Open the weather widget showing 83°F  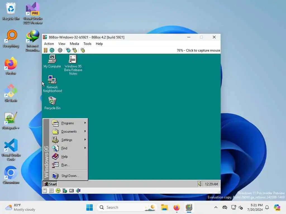[20, 207]
